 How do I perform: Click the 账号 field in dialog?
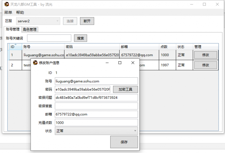point(96,81)
